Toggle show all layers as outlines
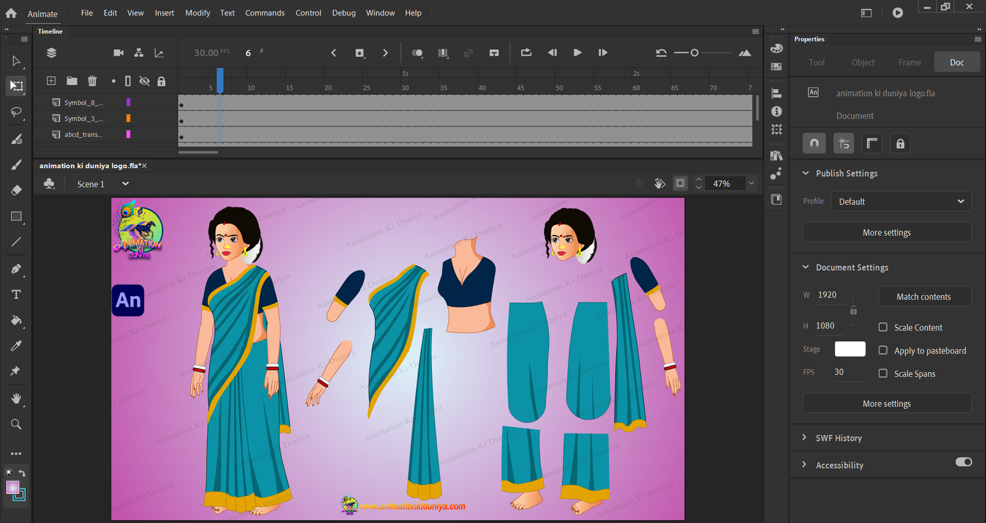This screenshot has width=986, height=523. click(128, 81)
